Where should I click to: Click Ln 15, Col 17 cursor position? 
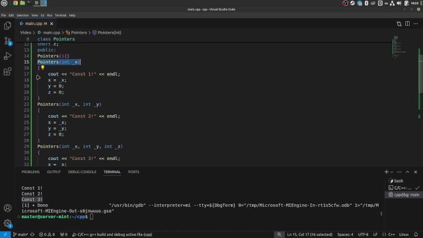310,235
